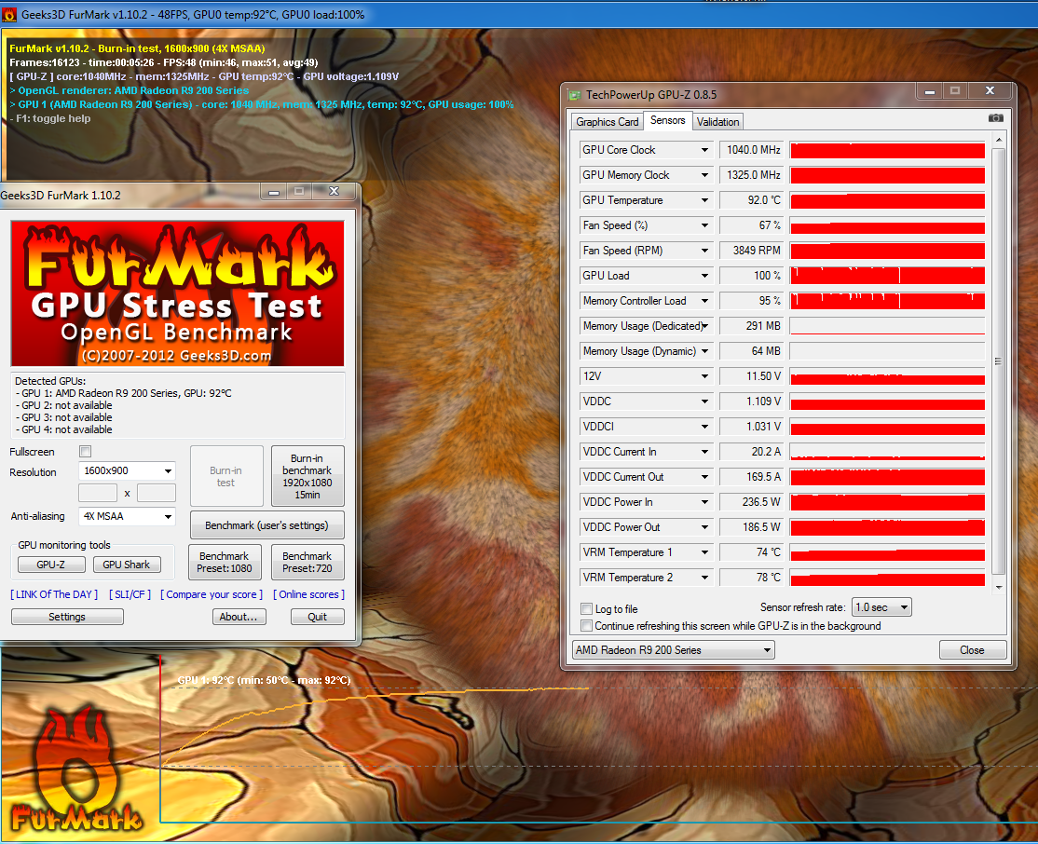The image size is (1038, 844).
Task: Expand the Memory Usage (Dedicated) dropdown
Action: 704,326
